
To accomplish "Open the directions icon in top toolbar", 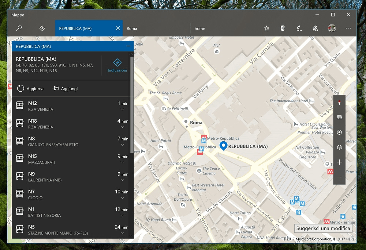I will [42, 28].
